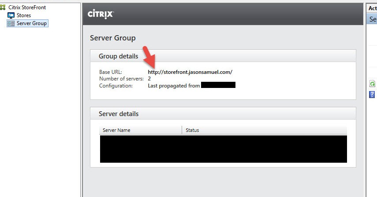Click the Server Group page heading
The image size is (377, 197).
point(113,38)
